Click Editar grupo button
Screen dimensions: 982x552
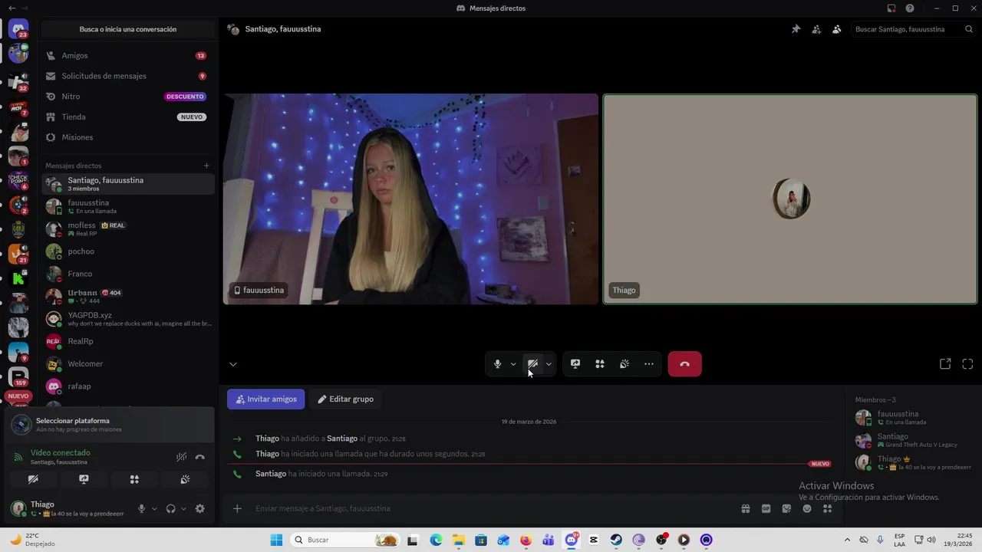(345, 399)
